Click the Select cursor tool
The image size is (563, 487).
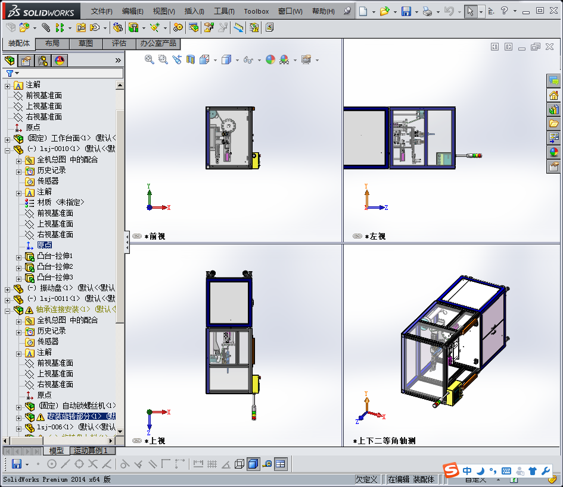click(470, 11)
